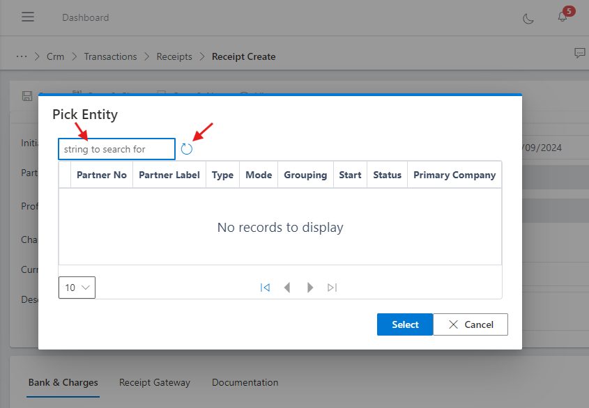Go to the previous page of records
The width and height of the screenshot is (589, 408).
(x=287, y=287)
